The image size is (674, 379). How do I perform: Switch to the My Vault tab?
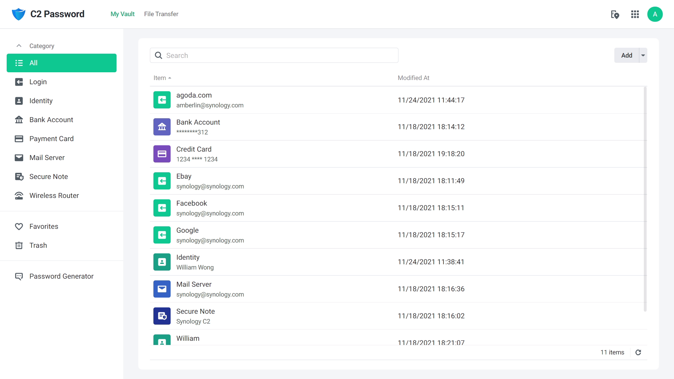(123, 14)
